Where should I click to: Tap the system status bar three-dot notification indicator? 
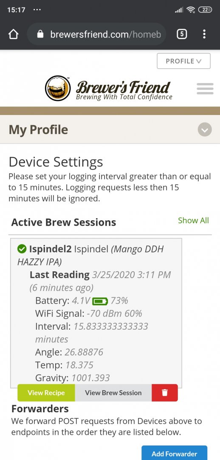tap(37, 10)
